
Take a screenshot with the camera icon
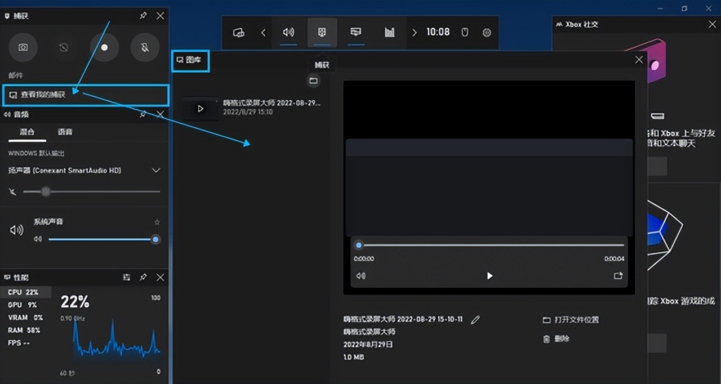coord(23,48)
